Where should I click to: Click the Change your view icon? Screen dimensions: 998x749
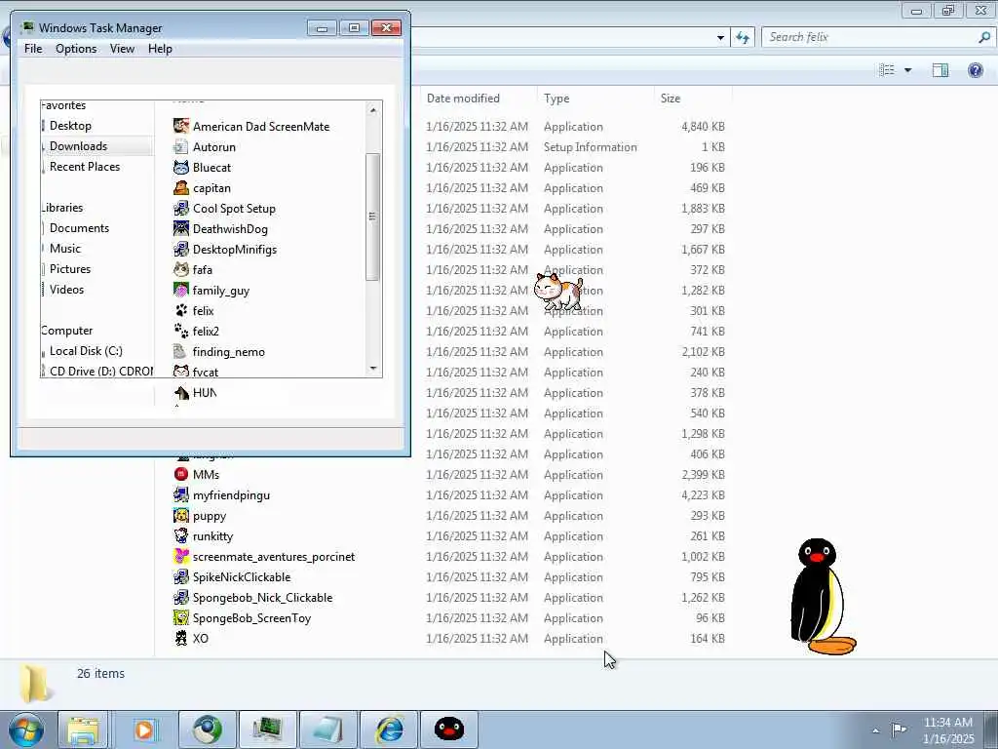[x=887, y=70]
